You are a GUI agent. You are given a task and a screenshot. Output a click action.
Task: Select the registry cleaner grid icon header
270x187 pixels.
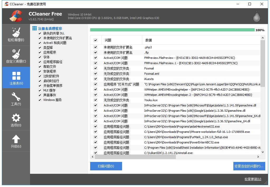point(35,28)
